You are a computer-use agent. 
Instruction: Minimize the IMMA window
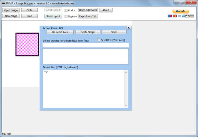(x=177, y=3)
